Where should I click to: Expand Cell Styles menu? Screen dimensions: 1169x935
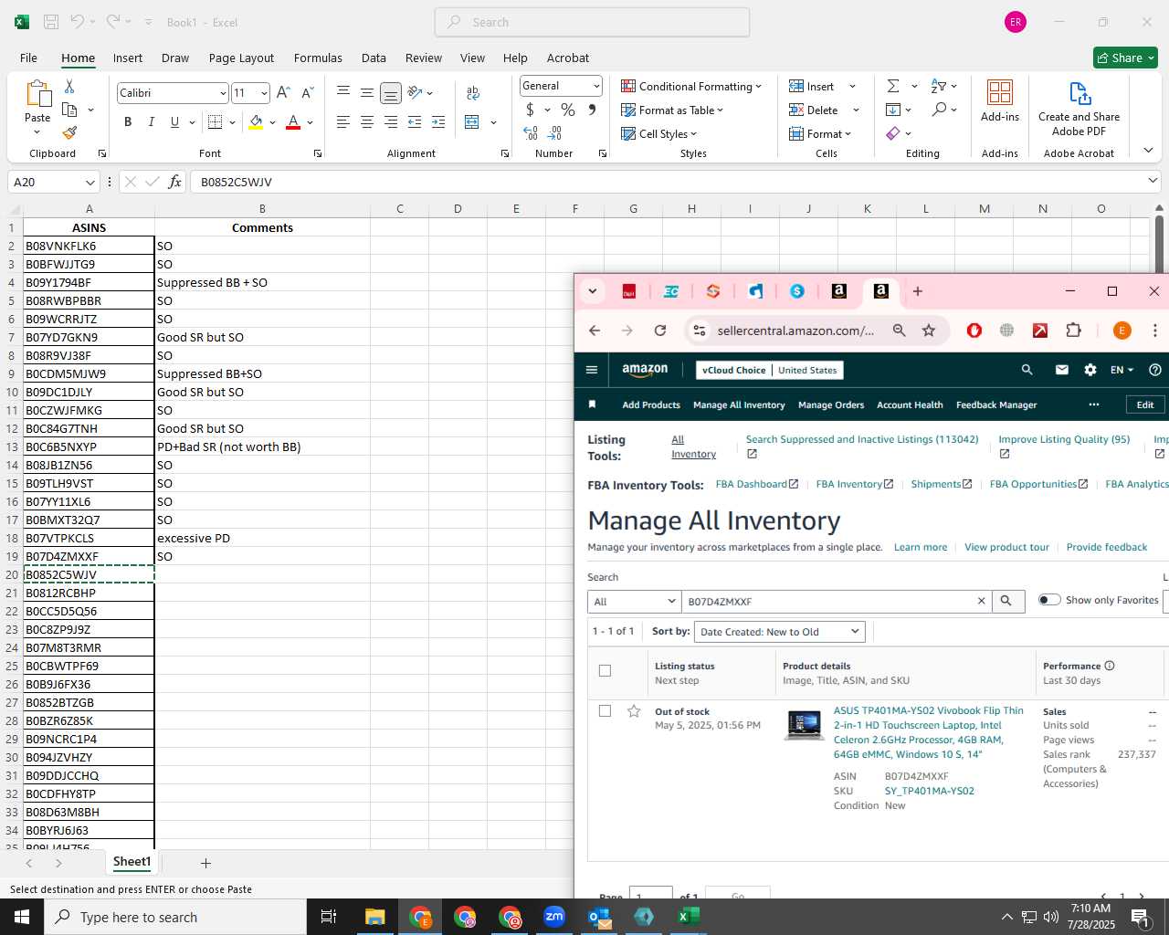pos(659,133)
